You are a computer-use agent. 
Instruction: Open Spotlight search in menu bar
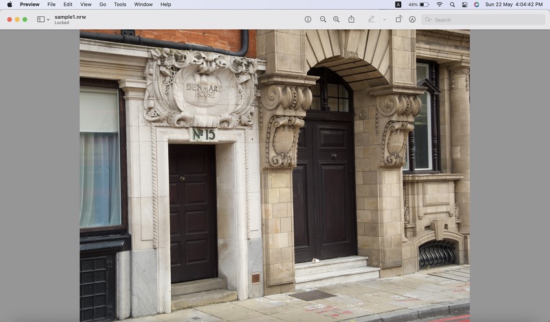tap(452, 5)
